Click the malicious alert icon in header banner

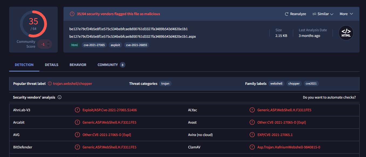pos(72,14)
